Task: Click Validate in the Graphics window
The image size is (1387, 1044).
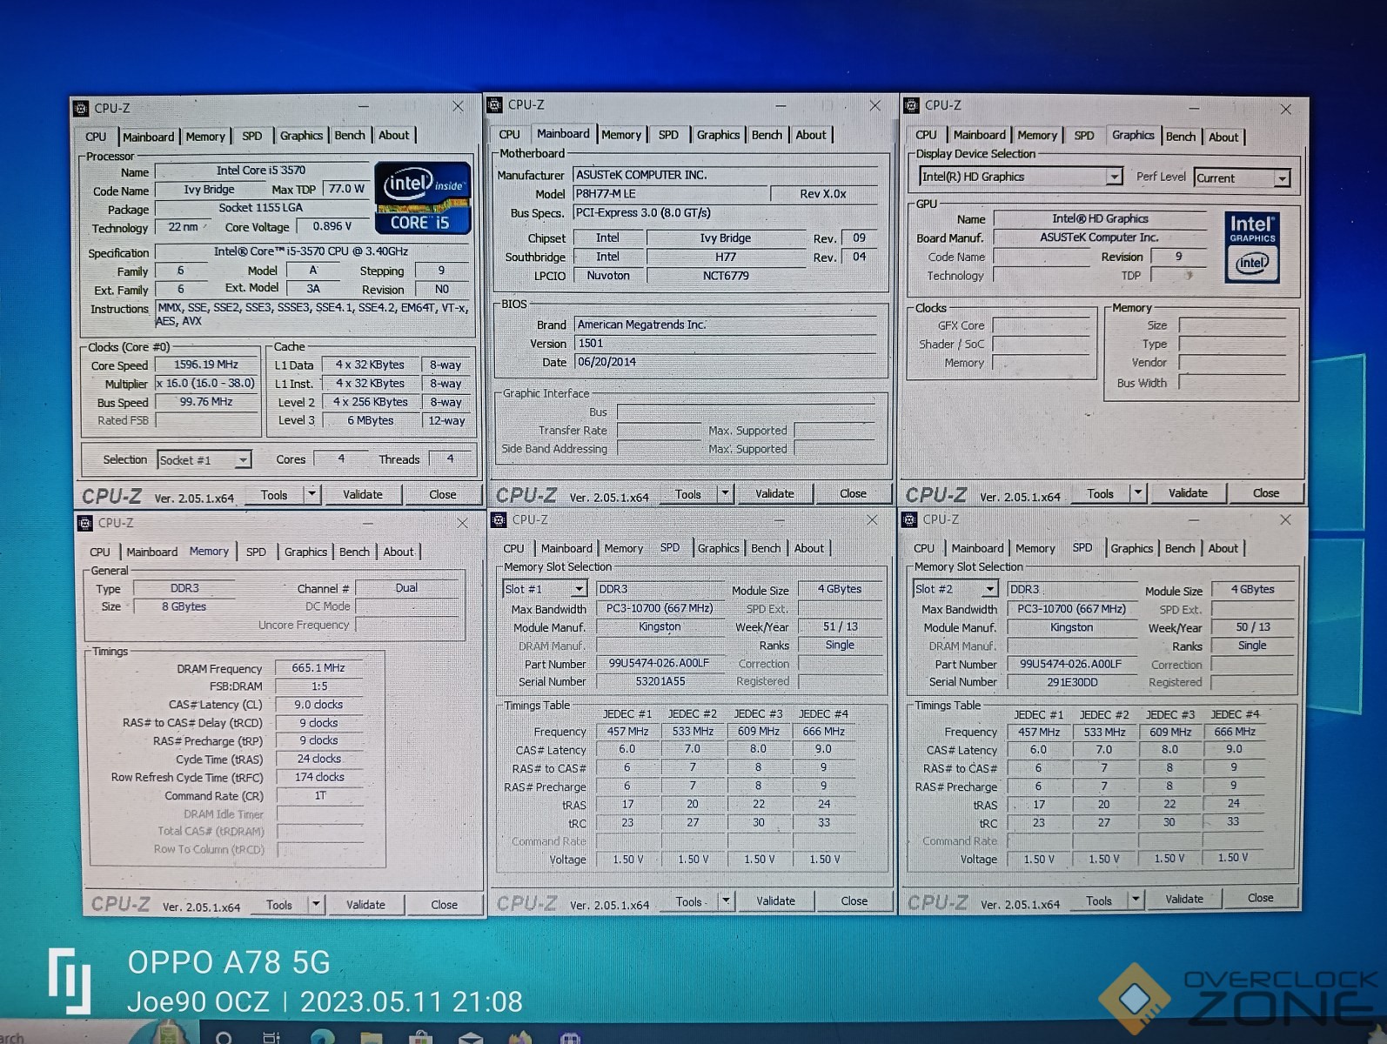Action: pyautogui.click(x=1188, y=492)
